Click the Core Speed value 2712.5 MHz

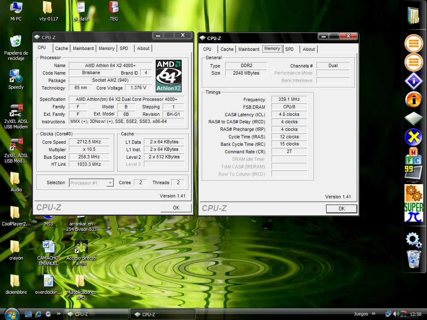pos(89,142)
